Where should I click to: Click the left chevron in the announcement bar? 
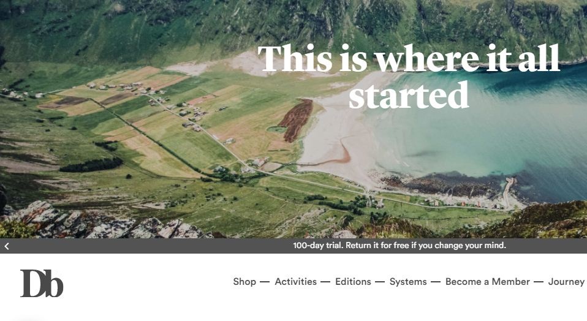(7, 246)
